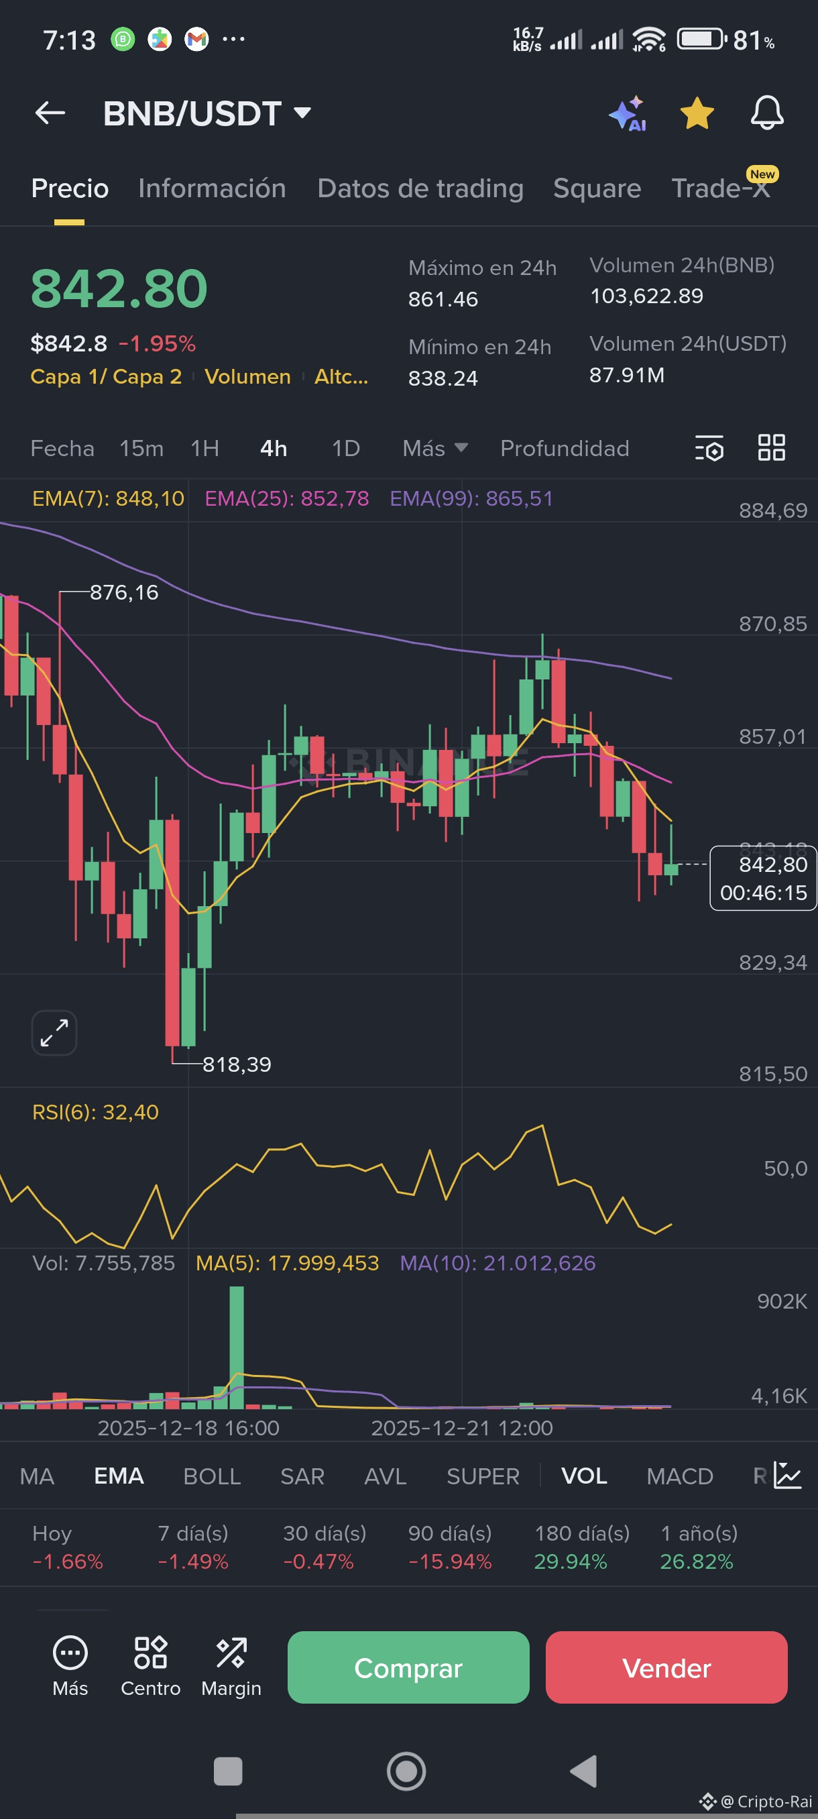
Task: Open the Centro icon
Action: point(150,1667)
